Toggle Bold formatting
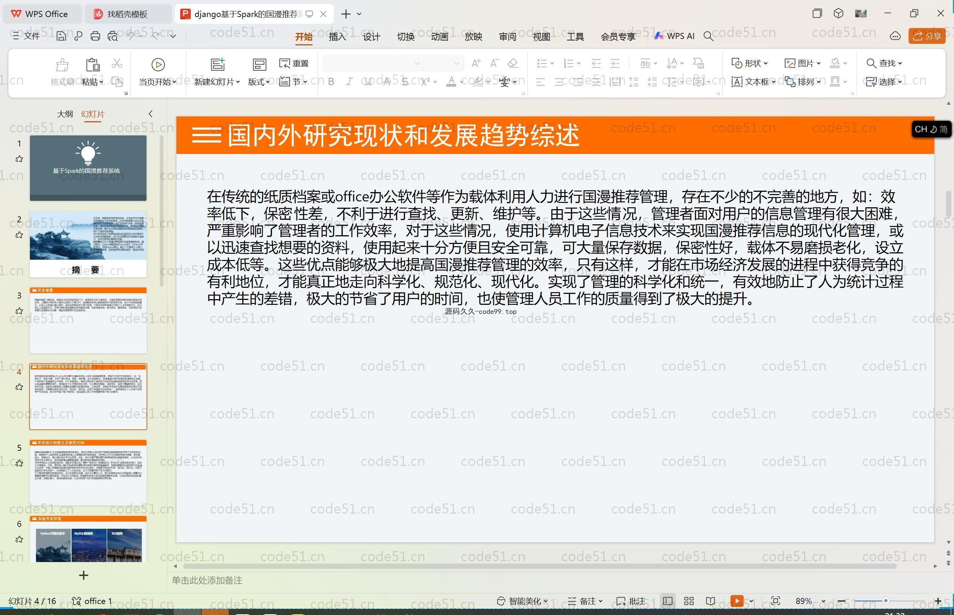 coord(331,82)
